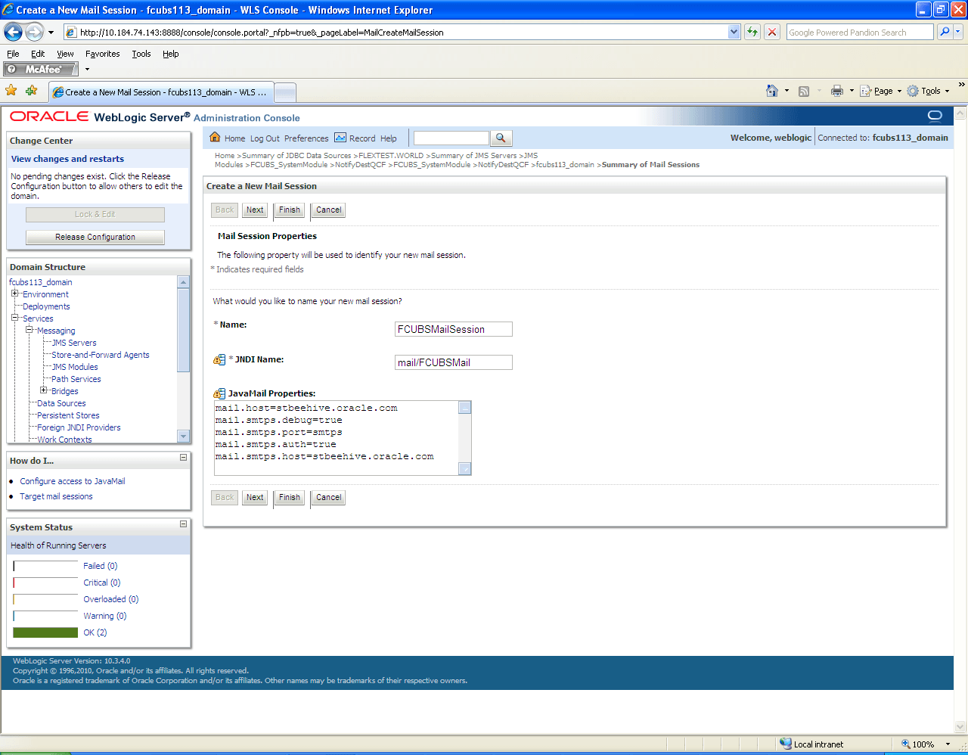Open the McAfee dropdown arrow

point(87,69)
